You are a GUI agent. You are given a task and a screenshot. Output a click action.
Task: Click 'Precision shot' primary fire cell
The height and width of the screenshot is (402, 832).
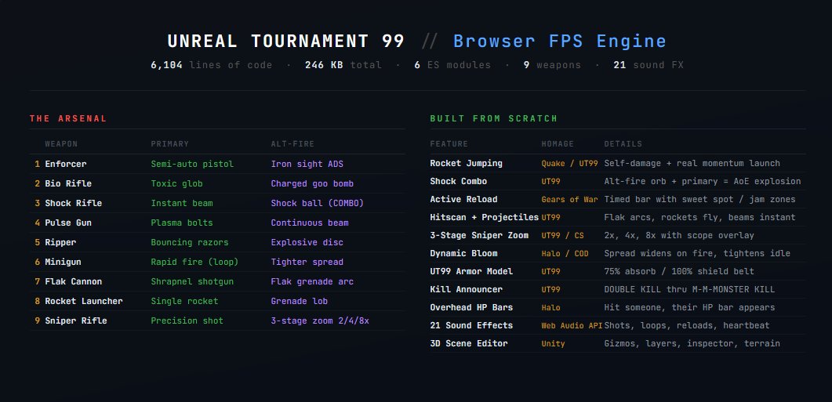[187, 321]
